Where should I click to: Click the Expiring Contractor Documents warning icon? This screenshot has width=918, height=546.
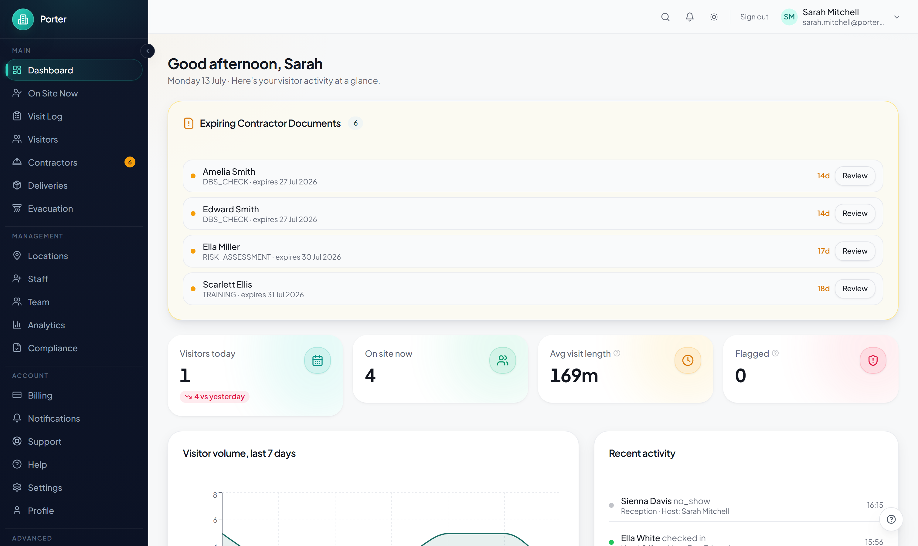(x=189, y=123)
